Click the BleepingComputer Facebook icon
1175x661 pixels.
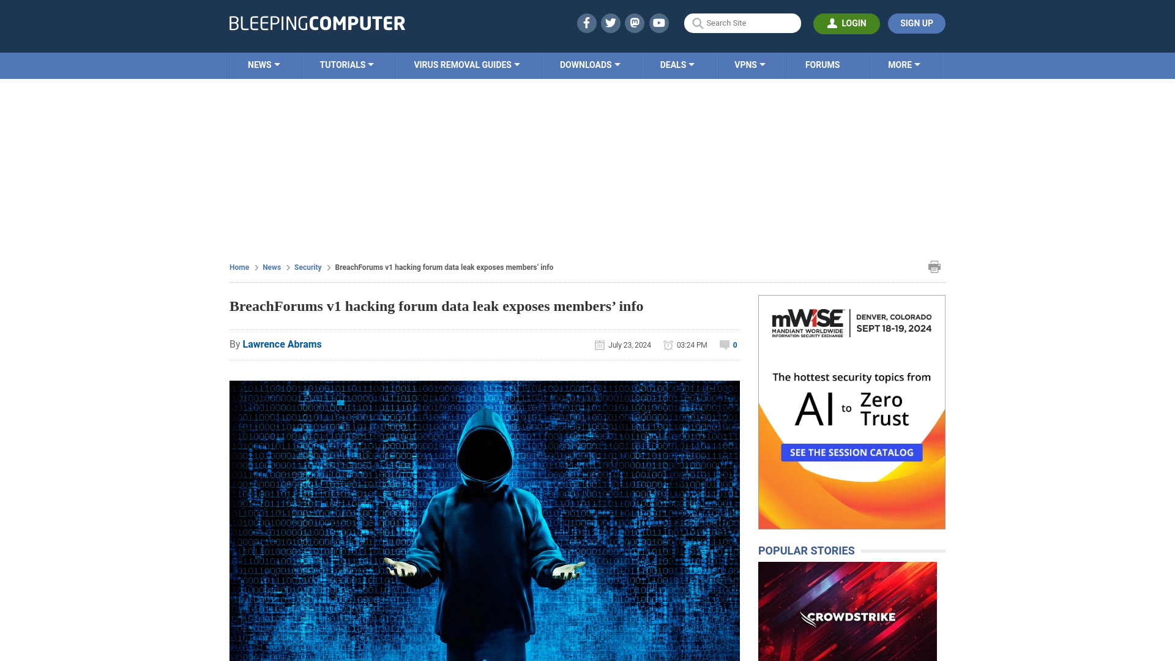(x=586, y=23)
